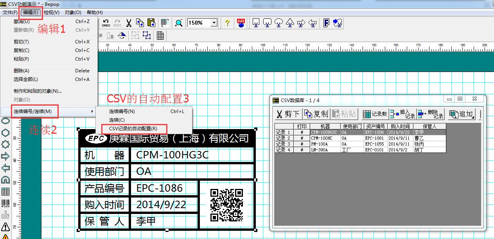The height and width of the screenshot is (239, 494).
Task: Select the up-arrow cut-shape icon
Action: pyautogui.click(x=290, y=23)
